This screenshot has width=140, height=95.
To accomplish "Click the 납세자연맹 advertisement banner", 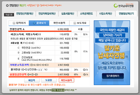I will click(x=112, y=53).
